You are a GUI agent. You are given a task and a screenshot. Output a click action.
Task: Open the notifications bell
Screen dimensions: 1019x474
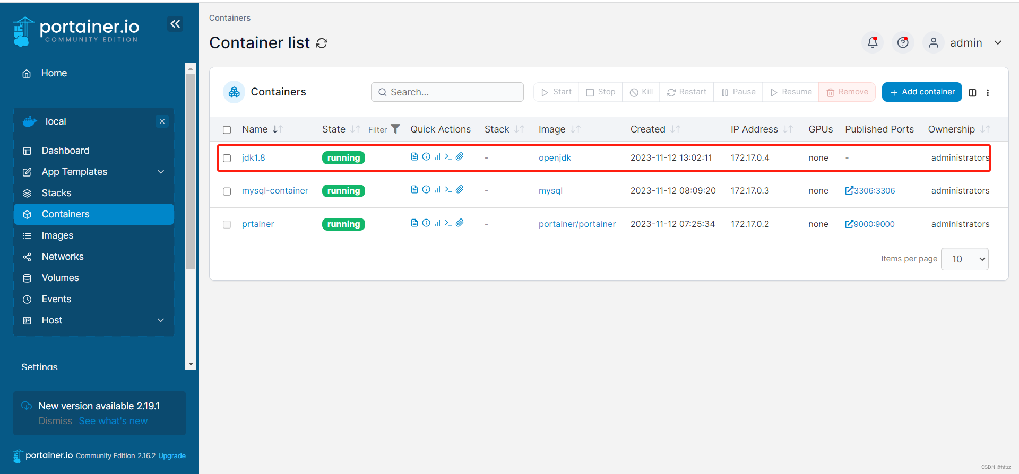pyautogui.click(x=873, y=42)
